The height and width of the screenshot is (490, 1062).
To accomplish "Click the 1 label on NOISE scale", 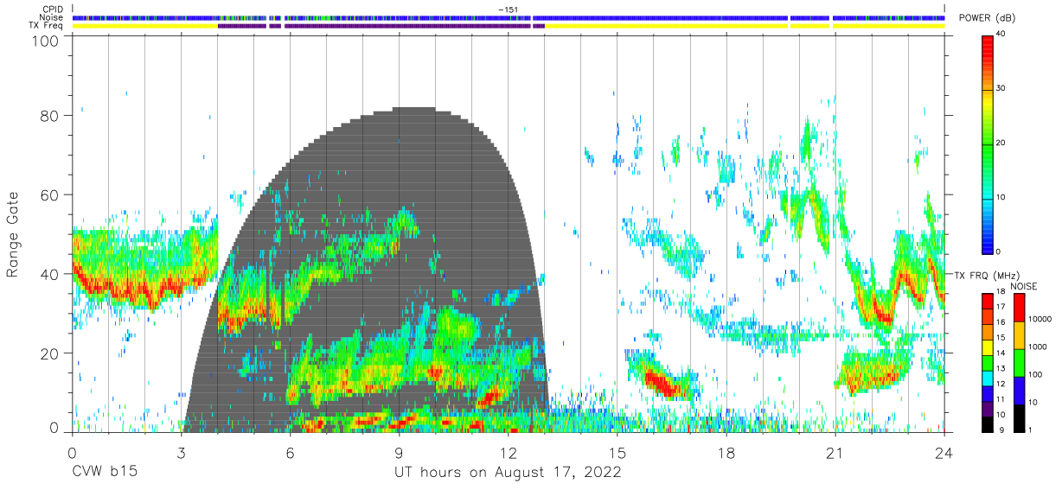I will tap(1032, 430).
